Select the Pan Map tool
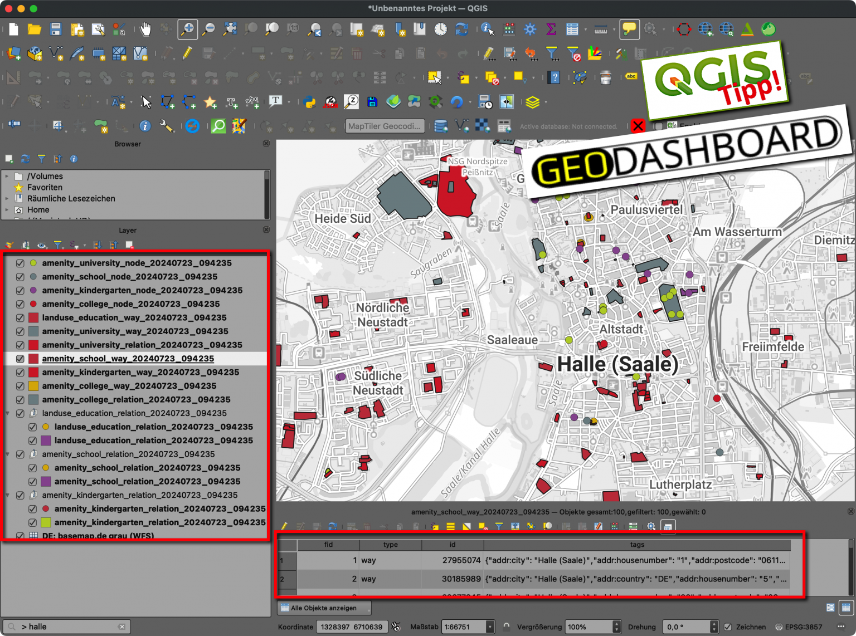The width and height of the screenshot is (856, 636). 145,29
